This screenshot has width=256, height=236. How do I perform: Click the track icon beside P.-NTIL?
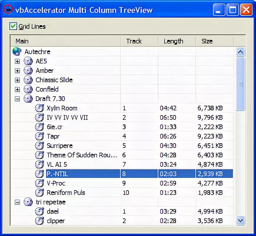(39, 174)
